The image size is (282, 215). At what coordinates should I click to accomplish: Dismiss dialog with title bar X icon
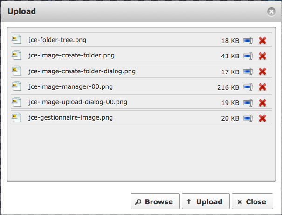[x=271, y=12]
